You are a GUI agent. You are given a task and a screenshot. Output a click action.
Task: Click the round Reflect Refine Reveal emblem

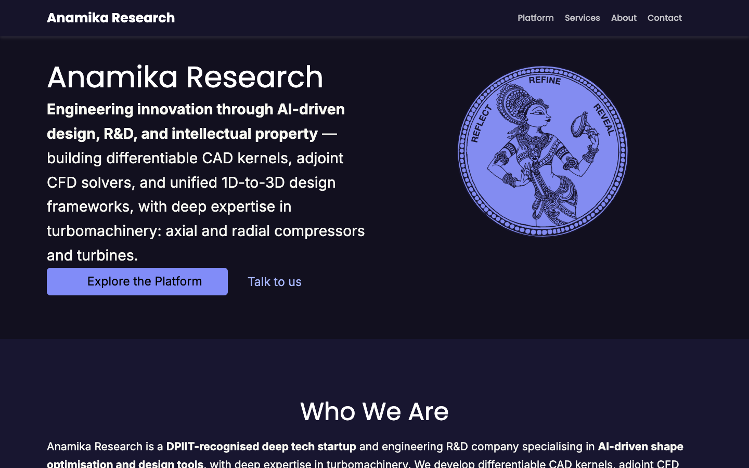(543, 151)
